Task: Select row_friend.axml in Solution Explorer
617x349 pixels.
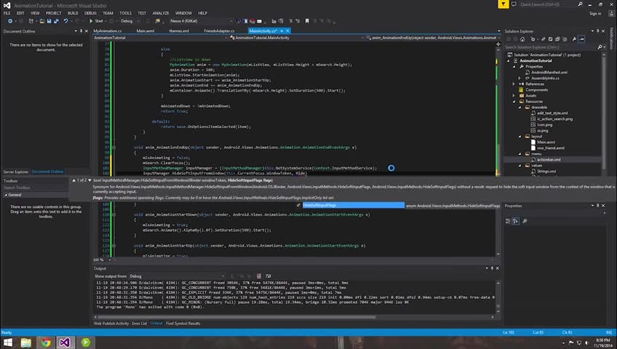Action: (x=551, y=148)
